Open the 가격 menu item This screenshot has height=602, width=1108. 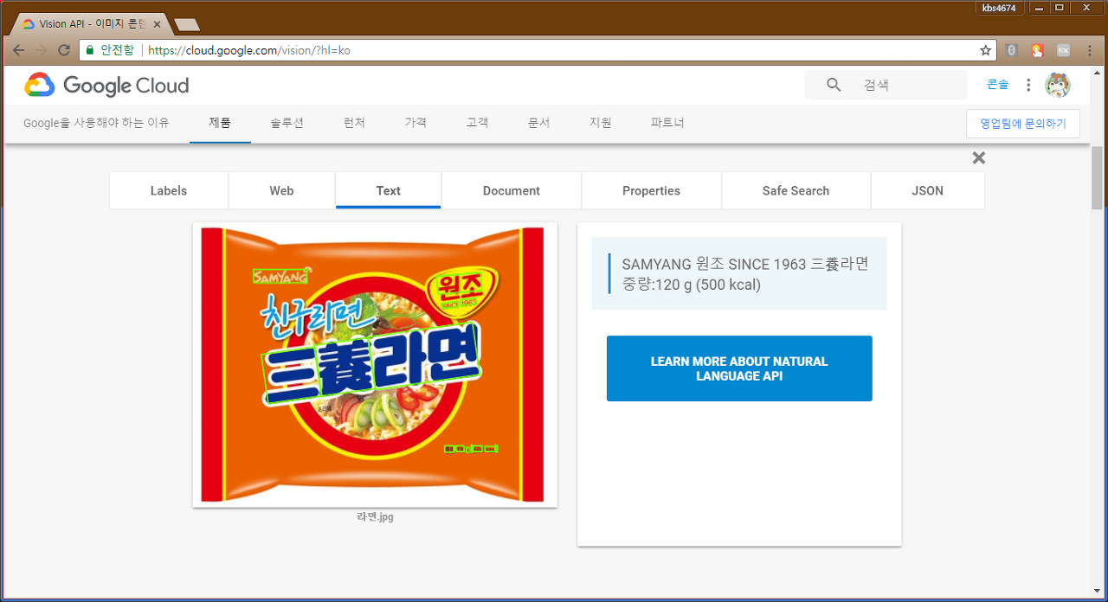point(415,123)
